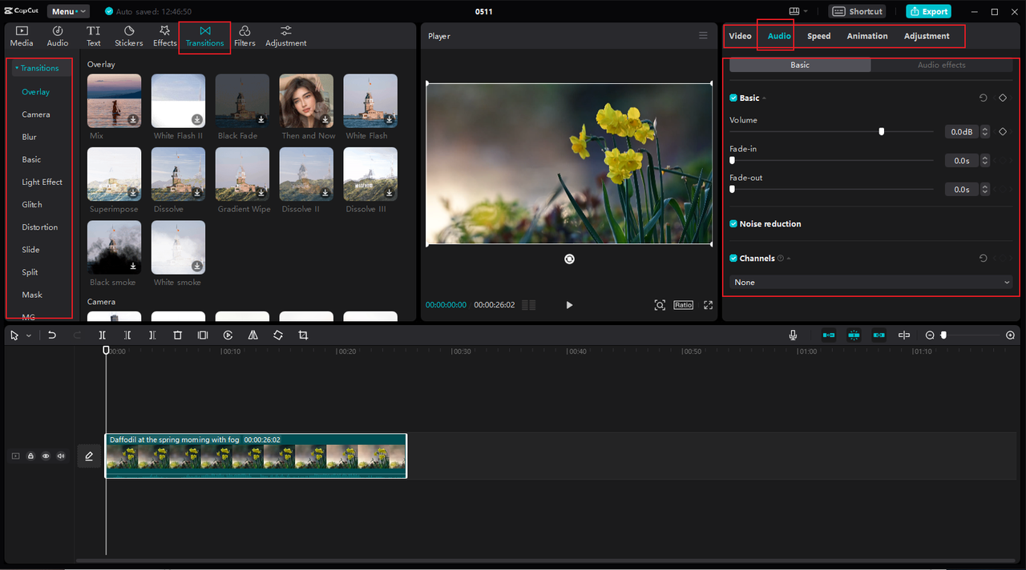The width and height of the screenshot is (1026, 570).
Task: Disable the Noise reduction checkbox
Action: click(x=733, y=224)
